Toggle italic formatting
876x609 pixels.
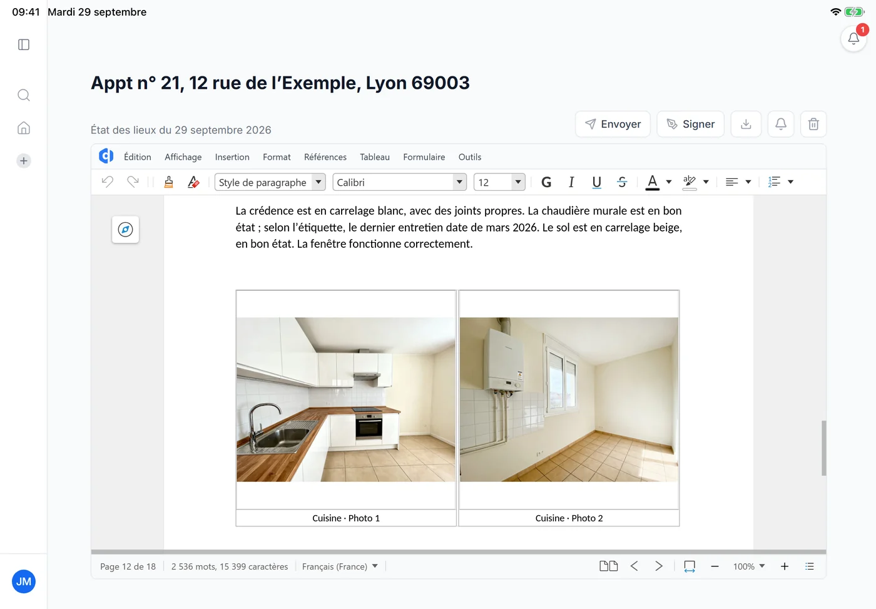click(571, 182)
